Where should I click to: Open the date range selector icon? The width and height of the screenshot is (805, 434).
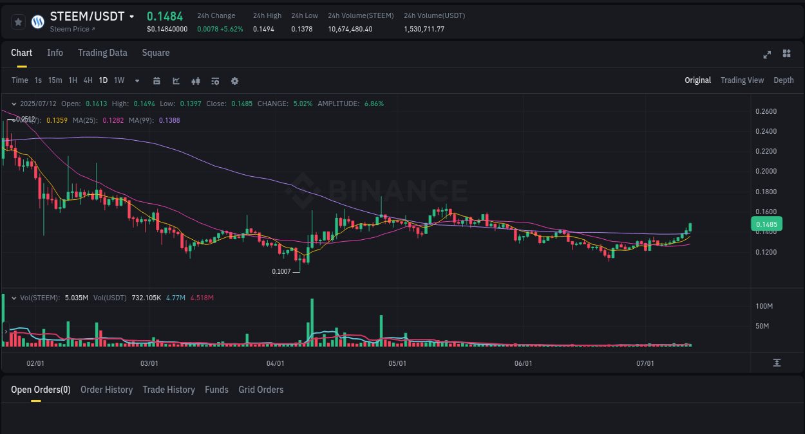click(156, 80)
